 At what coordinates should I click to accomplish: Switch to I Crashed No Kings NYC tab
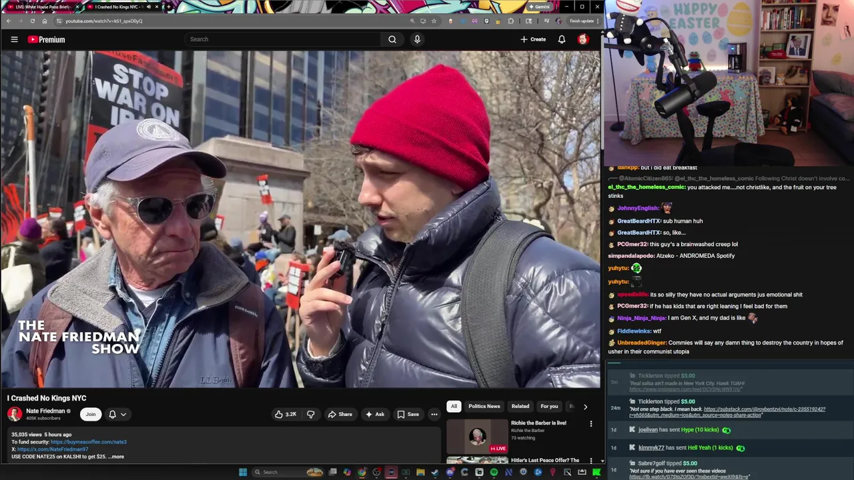tap(122, 7)
